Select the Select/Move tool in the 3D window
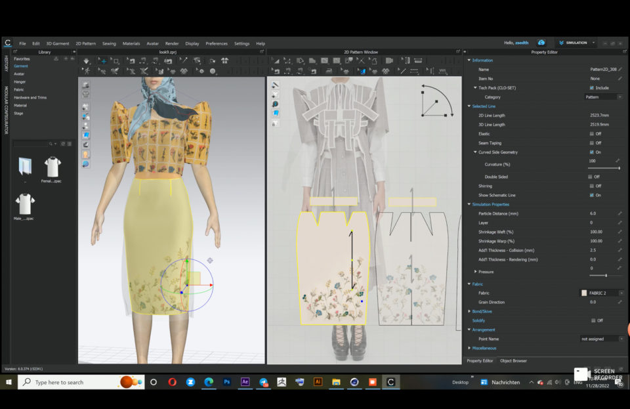630x409 pixels. coord(104,60)
